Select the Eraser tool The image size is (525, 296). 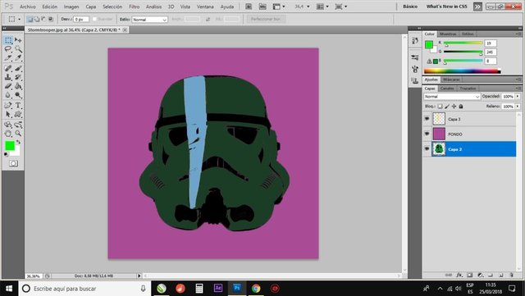(x=8, y=86)
